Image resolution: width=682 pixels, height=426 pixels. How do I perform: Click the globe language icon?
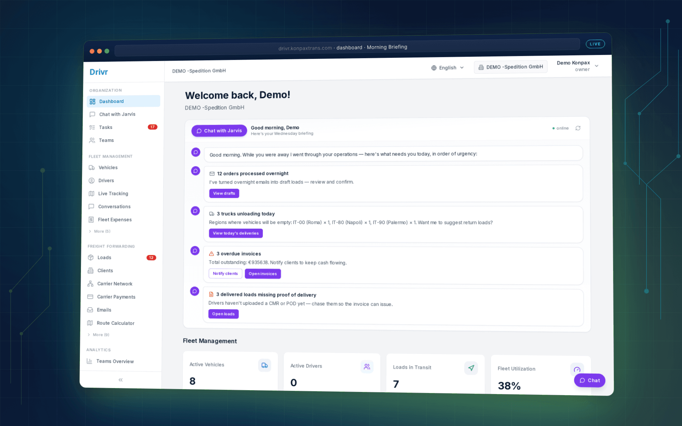pos(434,68)
